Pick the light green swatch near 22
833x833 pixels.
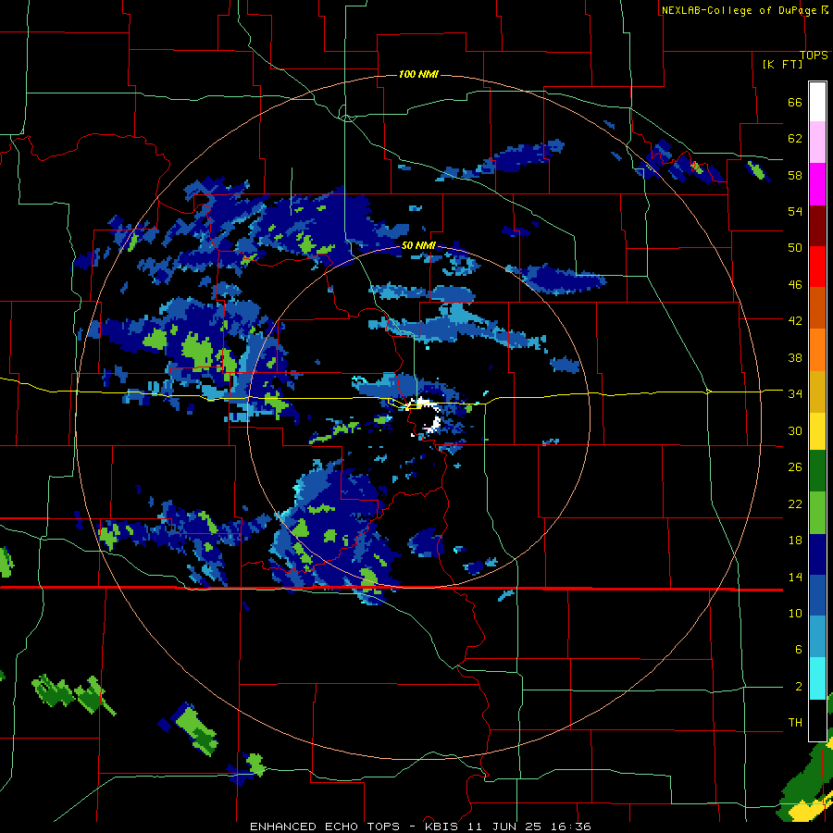pyautogui.click(x=817, y=513)
